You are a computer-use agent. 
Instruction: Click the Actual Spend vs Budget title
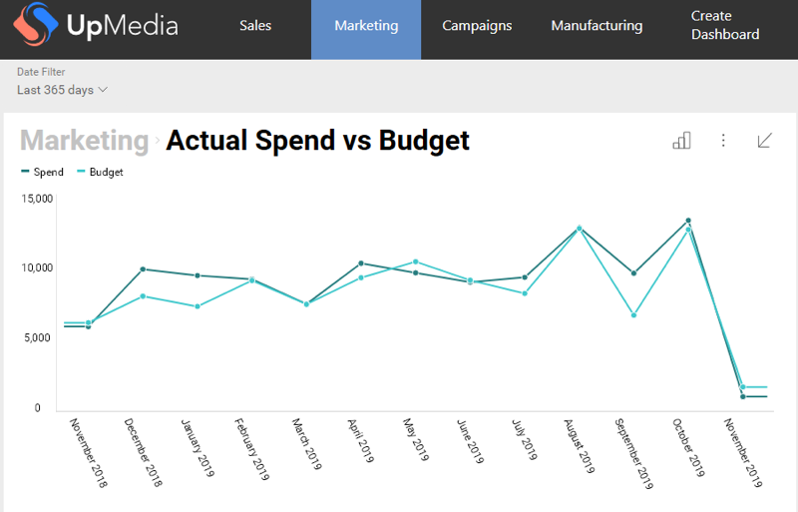[x=317, y=141]
